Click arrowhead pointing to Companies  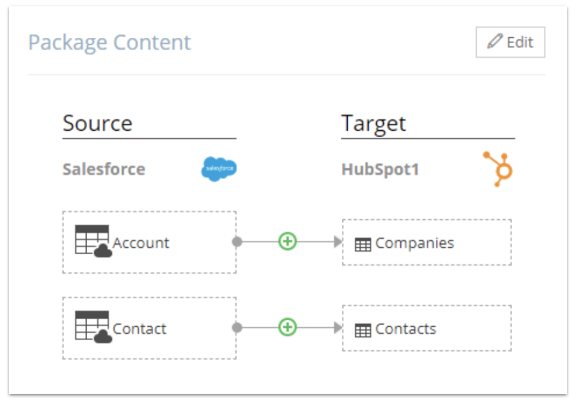pos(338,242)
